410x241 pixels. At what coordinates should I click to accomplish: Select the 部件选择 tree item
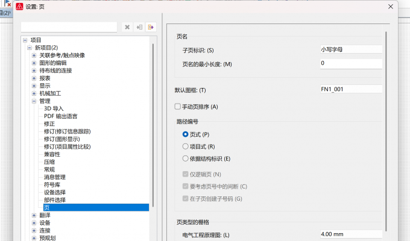coord(55,200)
